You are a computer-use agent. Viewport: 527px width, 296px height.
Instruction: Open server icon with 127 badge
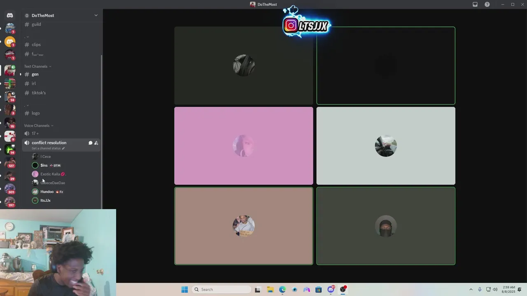10,162
